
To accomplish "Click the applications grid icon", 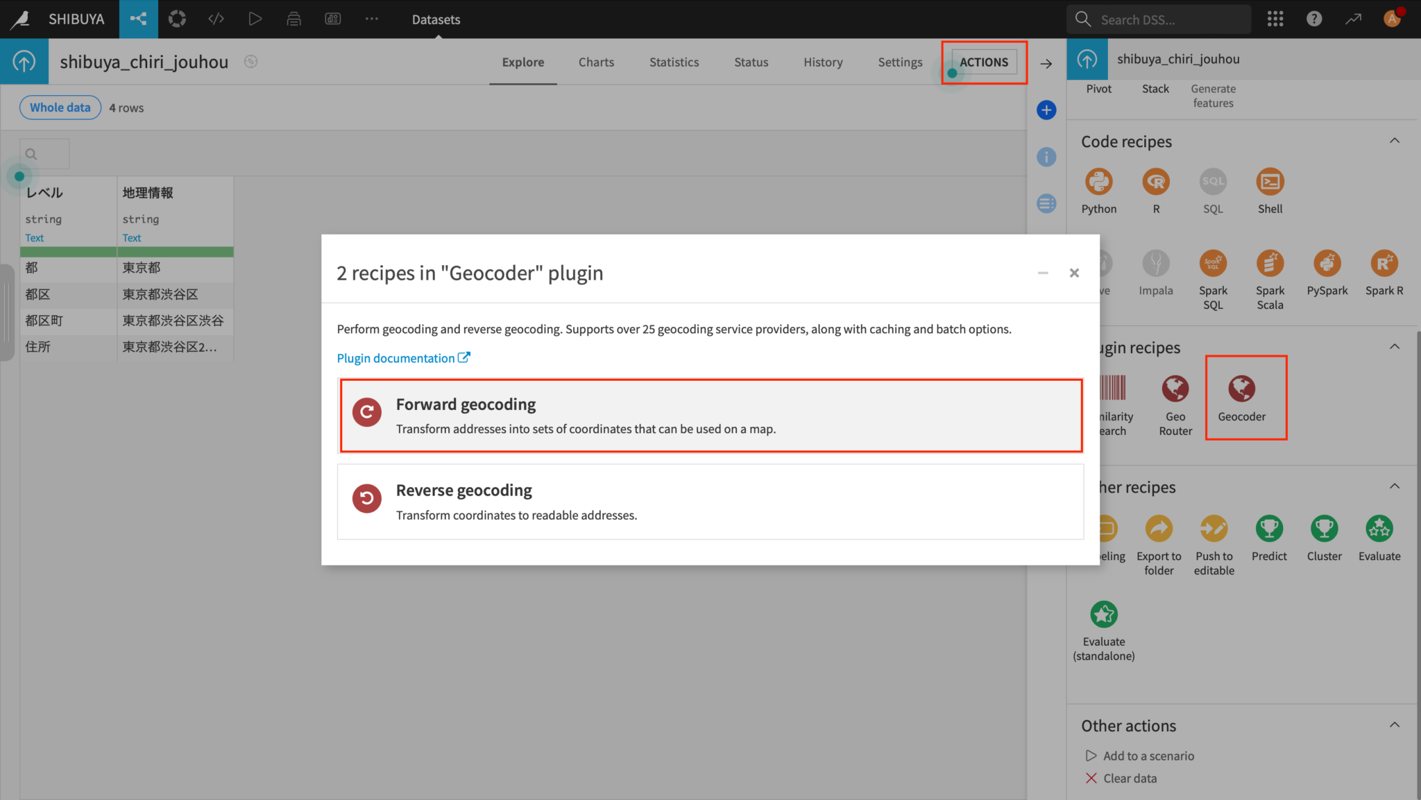I will 1275,19.
